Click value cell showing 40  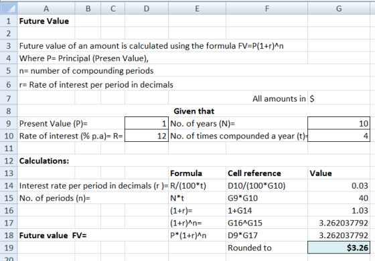(x=339, y=198)
